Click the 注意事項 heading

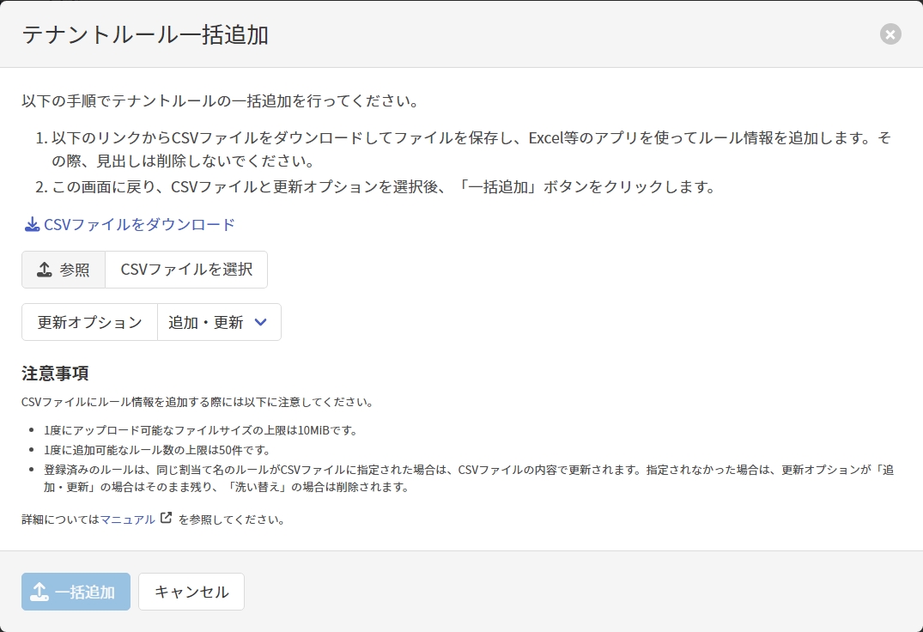55,374
